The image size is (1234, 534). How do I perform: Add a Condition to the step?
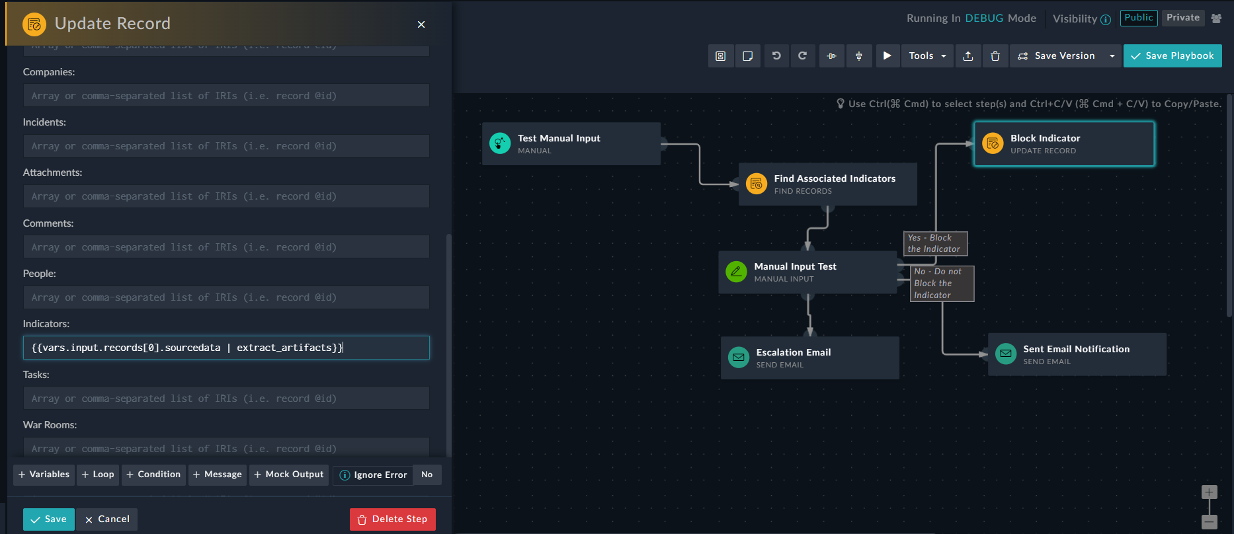tap(153, 475)
